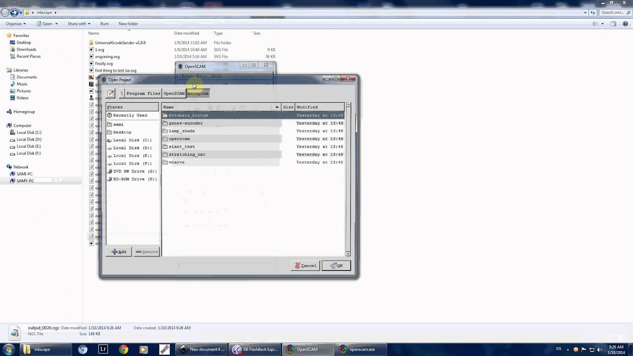Click the scrollbar down arrow in file list

(x=348, y=253)
